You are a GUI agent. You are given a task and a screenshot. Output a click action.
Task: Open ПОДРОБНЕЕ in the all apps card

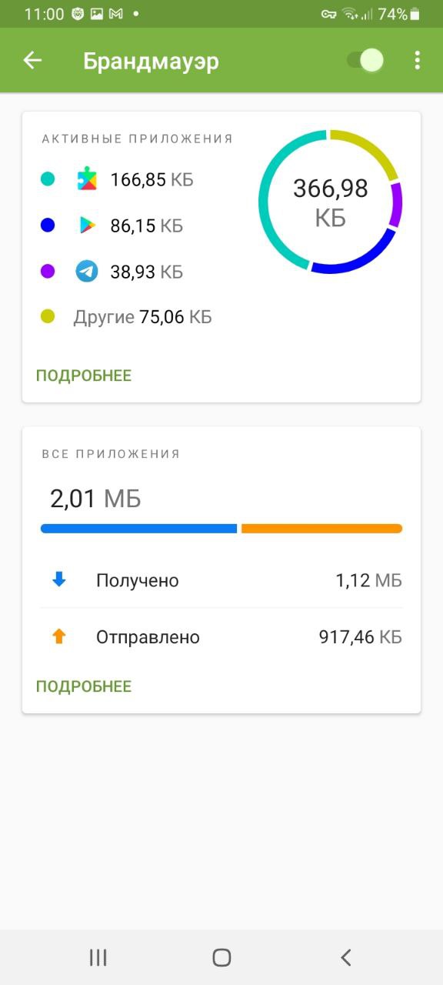coord(84,685)
